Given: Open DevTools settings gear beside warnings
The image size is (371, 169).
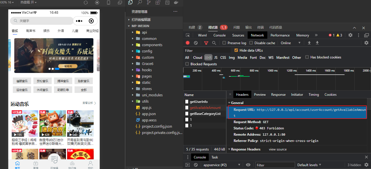Looking at the screenshot, I should coord(350,35).
